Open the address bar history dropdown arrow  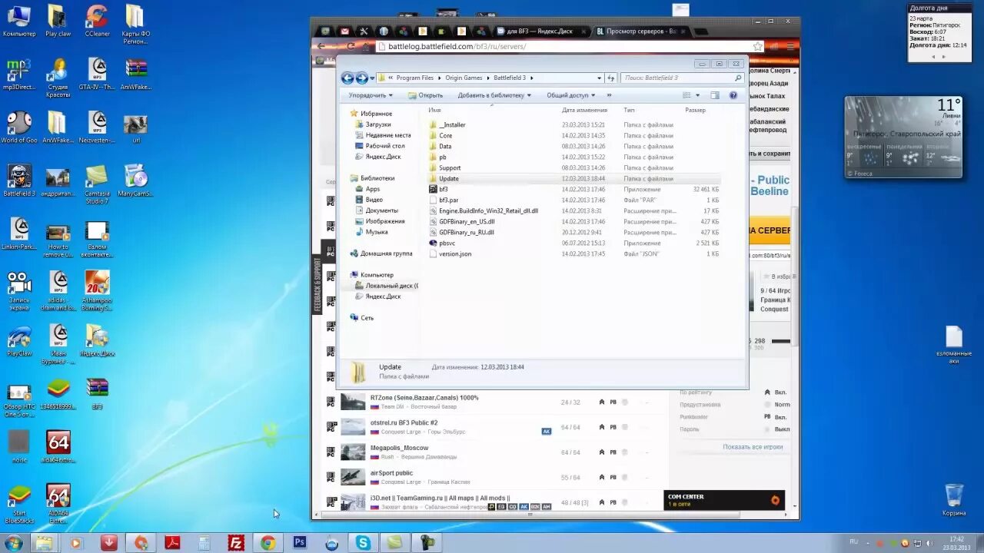point(600,78)
